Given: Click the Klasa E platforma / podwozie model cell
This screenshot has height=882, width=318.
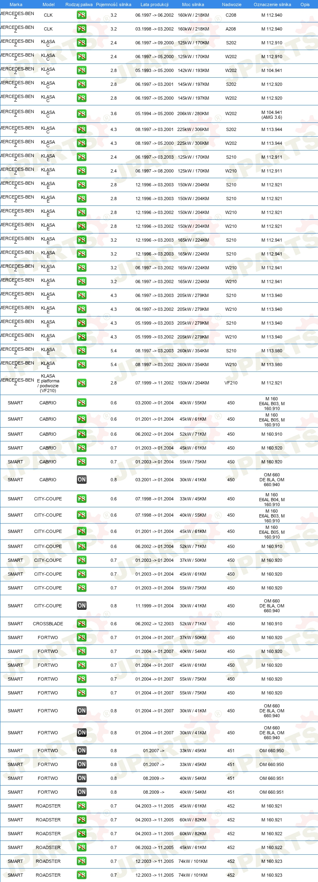Looking at the screenshot, I should pyautogui.click(x=48, y=383).
